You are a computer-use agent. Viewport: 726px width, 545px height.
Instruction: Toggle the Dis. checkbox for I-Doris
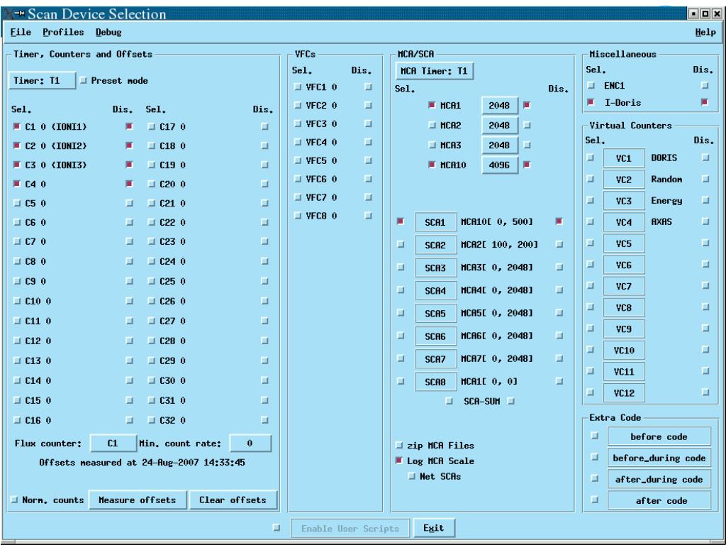pos(705,102)
